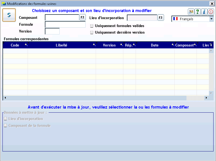Click the magnifier in Libellé column
This screenshot has height=161, width=216.
coord(94,45)
